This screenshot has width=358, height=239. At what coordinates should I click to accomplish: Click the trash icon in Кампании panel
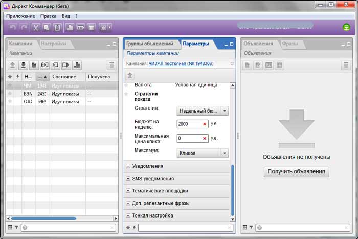click(x=111, y=65)
